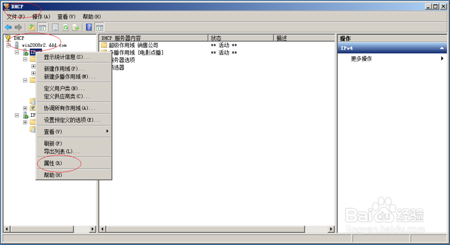This screenshot has height=245, width=450.
Task: Choose 新建作用域(P)... from context menu
Action: (74, 69)
